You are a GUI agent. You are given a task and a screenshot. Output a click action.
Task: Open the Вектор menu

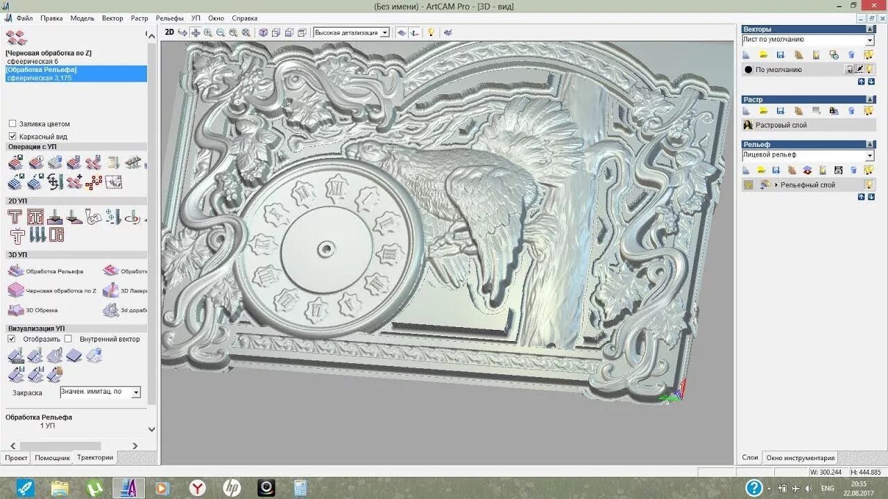[x=112, y=18]
